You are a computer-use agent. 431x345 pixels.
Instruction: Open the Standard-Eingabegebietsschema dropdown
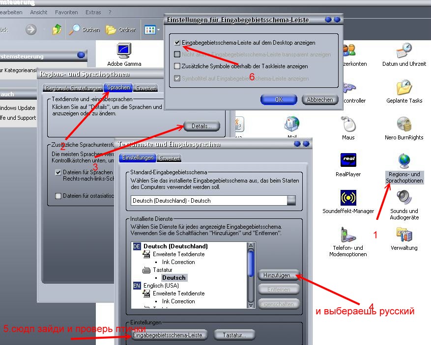coord(291,200)
